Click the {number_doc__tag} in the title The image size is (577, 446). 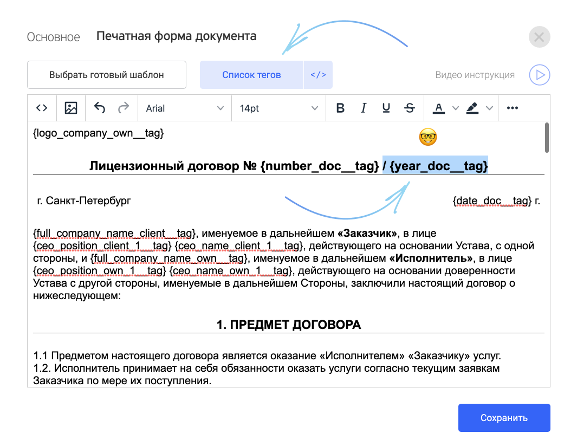[320, 166]
